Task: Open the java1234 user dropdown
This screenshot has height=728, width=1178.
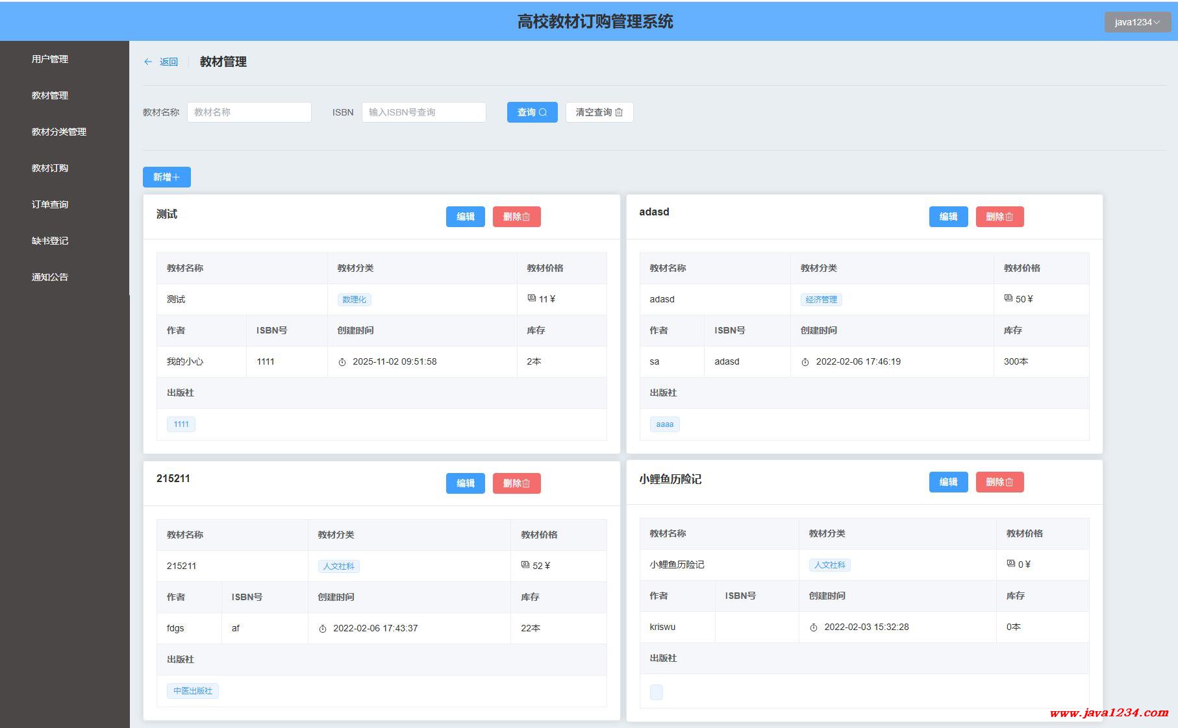Action: (x=1137, y=22)
